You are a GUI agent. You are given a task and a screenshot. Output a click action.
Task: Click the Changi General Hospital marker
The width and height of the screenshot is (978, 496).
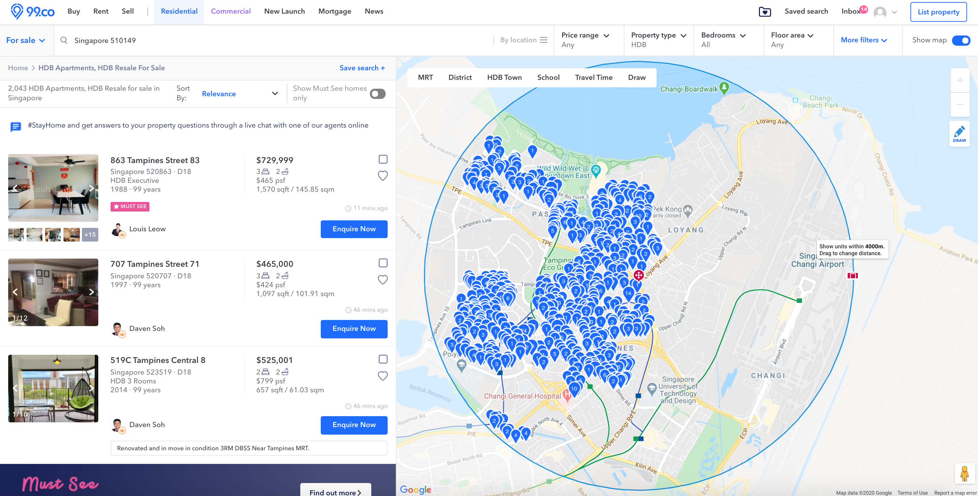pos(567,395)
